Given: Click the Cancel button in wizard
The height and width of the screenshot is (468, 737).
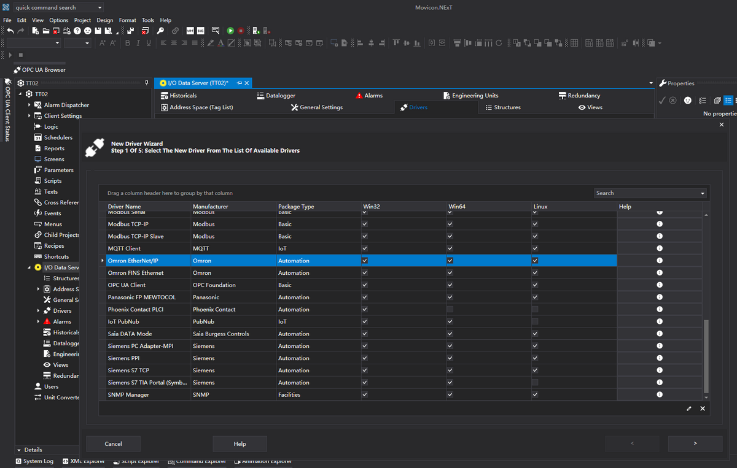Looking at the screenshot, I should point(113,443).
